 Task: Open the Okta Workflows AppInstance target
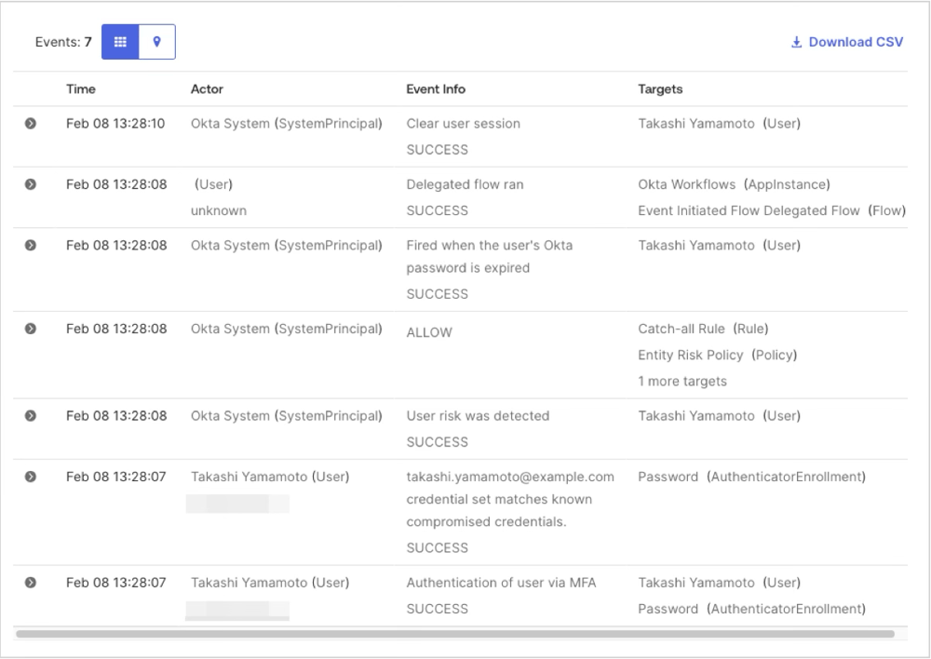[x=694, y=183]
